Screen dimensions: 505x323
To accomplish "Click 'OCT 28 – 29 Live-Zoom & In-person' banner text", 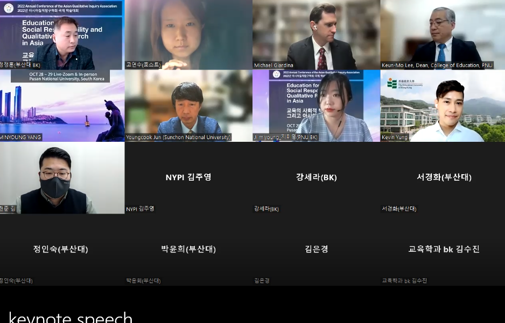I will coord(63,74).
